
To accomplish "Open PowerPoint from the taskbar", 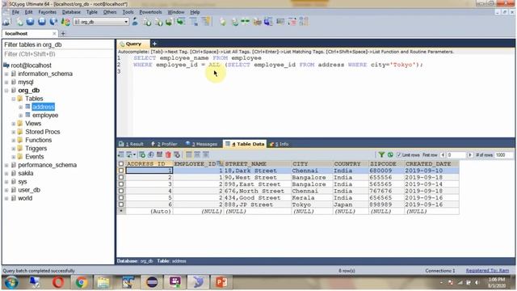I will tap(221, 282).
